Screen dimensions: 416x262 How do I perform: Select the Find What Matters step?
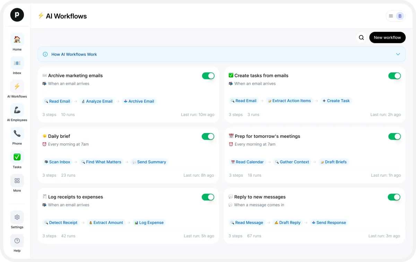click(x=101, y=162)
